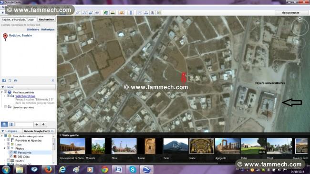The image size is (310, 174).
Task: Click the panel toggle button beside the magnifier
Action: (11, 124)
